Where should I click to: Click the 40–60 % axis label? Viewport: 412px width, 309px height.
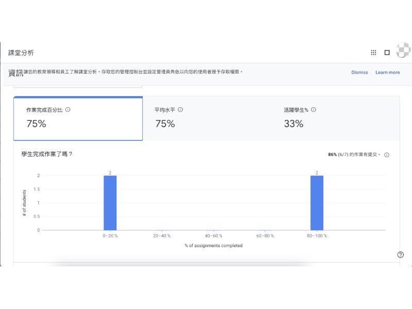coord(213,236)
